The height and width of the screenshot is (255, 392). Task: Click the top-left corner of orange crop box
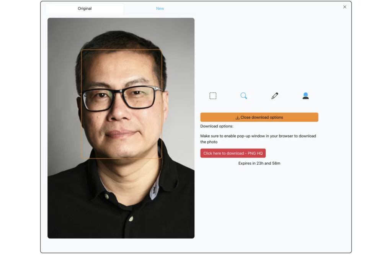[82, 50]
